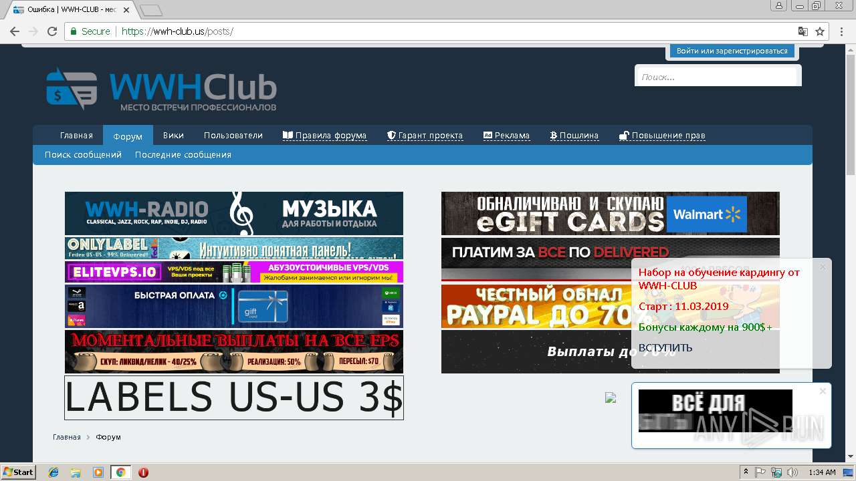Click the volume speaker tray icon
The height and width of the screenshot is (481, 856).
[792, 472]
